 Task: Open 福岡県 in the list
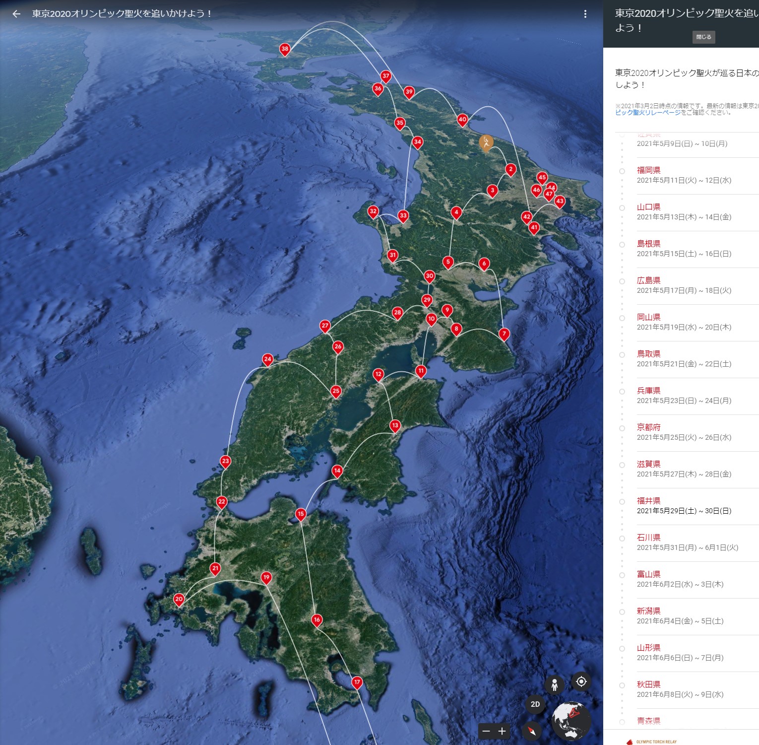click(x=649, y=170)
